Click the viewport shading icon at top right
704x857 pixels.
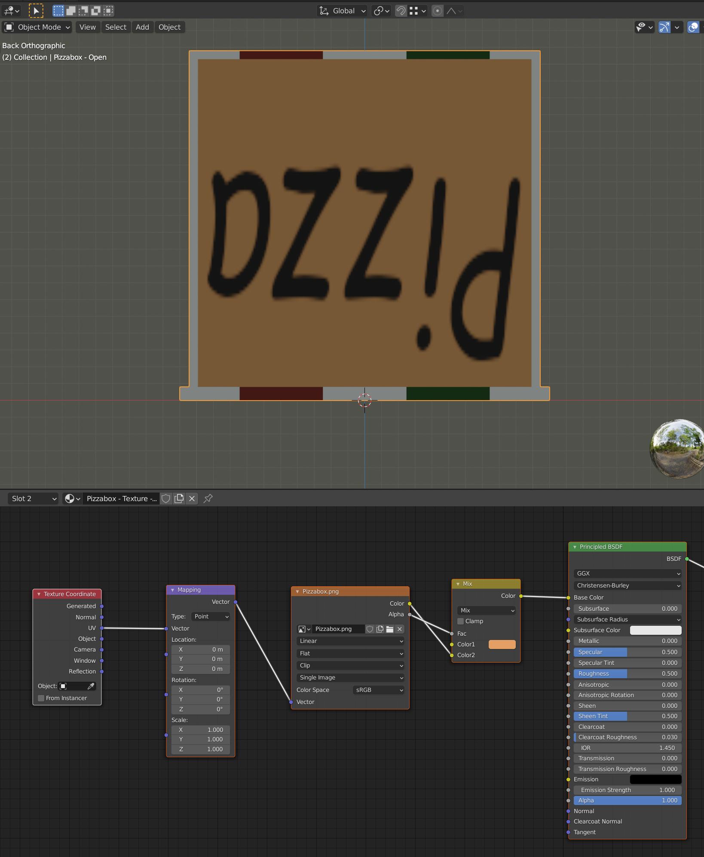(x=694, y=27)
